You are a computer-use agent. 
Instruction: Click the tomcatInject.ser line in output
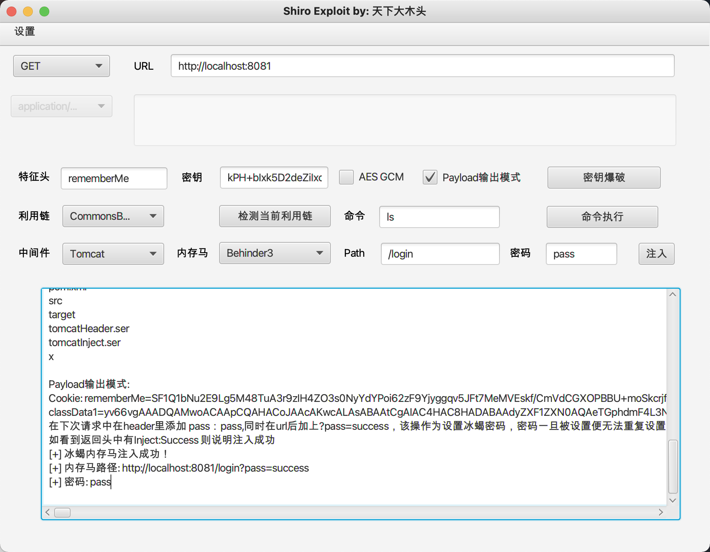(x=85, y=342)
